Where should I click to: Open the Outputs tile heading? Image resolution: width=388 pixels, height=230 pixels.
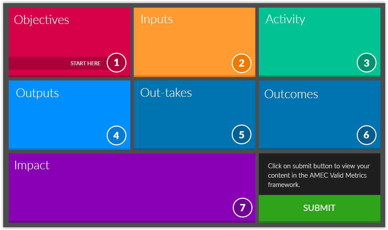click(x=38, y=93)
